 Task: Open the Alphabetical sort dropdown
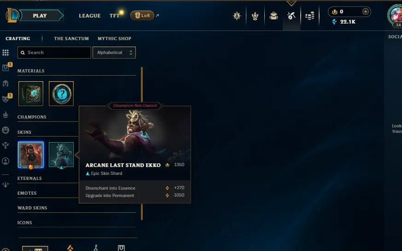pos(114,53)
